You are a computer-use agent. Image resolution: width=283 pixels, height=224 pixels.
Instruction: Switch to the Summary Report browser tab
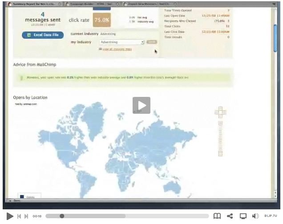point(33,4)
